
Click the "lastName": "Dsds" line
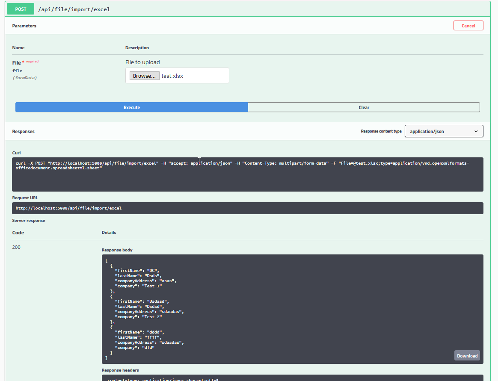point(138,276)
